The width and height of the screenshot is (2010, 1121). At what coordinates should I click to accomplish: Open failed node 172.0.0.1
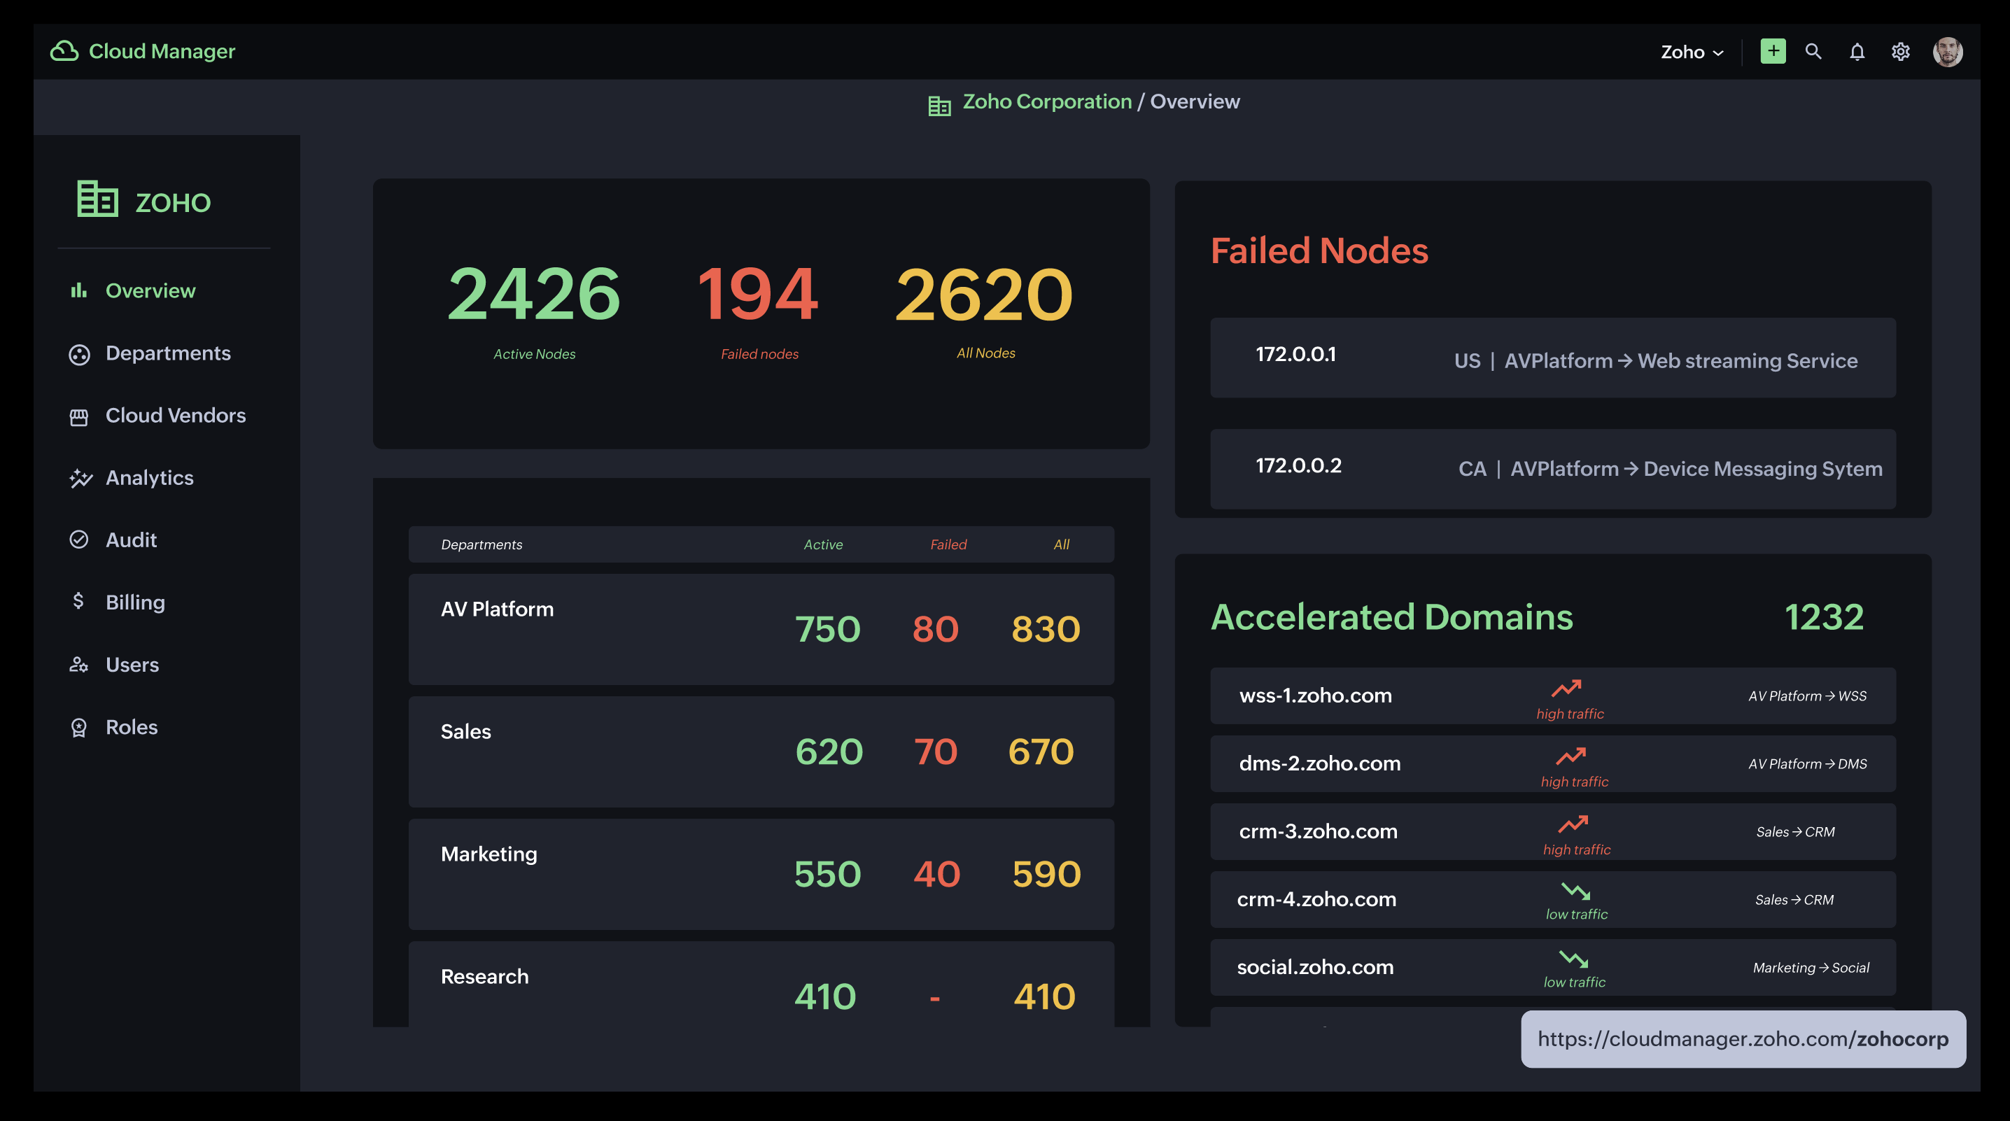pyautogui.click(x=1553, y=358)
